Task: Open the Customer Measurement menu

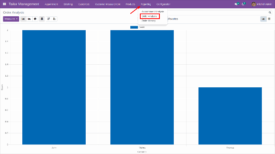Action: coord(108,4)
